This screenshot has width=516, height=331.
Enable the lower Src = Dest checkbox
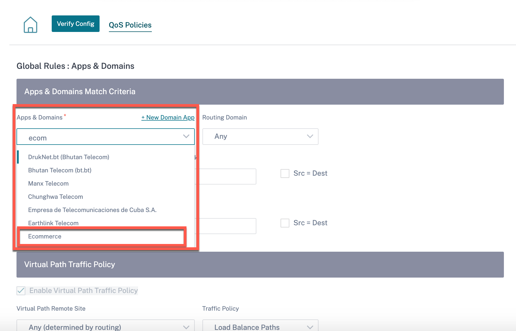285,223
